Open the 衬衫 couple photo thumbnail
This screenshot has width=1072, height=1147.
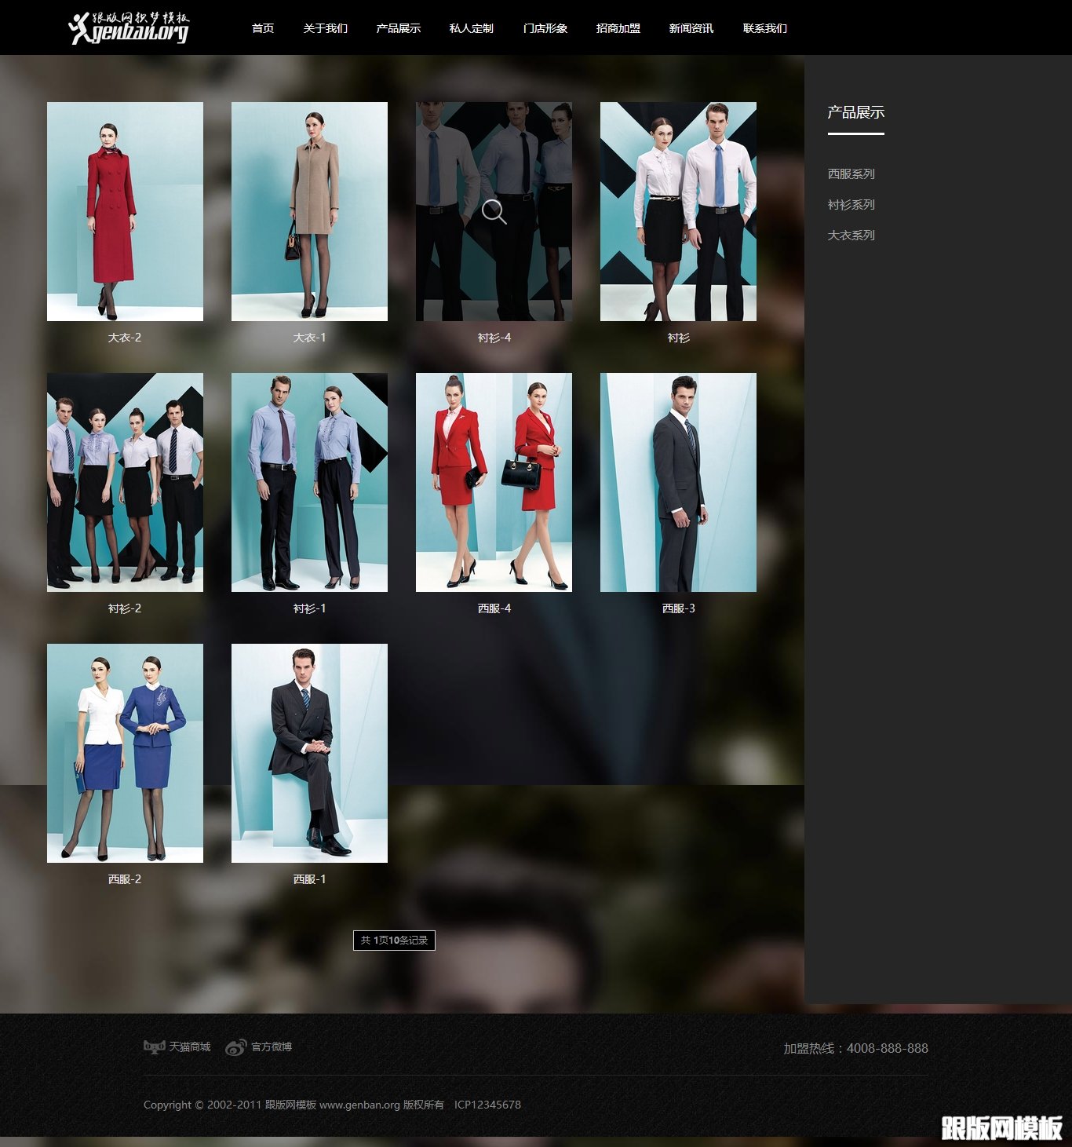[678, 211]
